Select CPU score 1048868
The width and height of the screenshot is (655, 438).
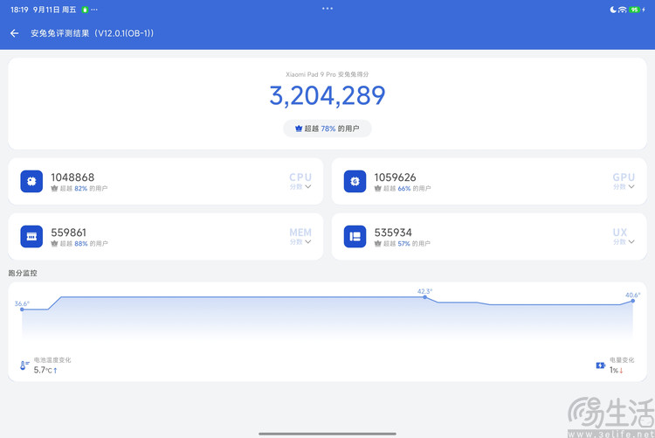72,177
